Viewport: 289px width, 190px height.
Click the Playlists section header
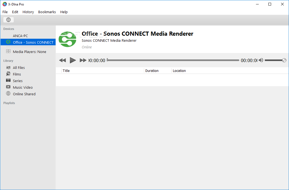[9, 103]
